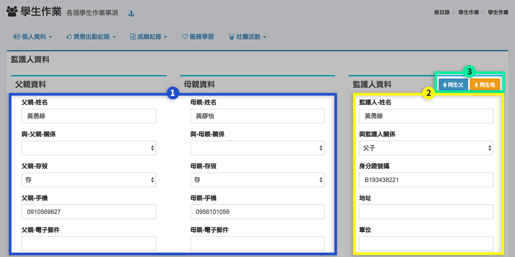
Task: Open the 個人資料 menu
Action: (x=33, y=37)
